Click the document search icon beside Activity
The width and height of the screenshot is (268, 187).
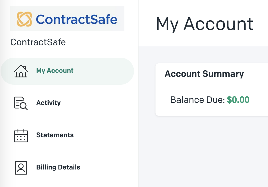click(x=21, y=103)
